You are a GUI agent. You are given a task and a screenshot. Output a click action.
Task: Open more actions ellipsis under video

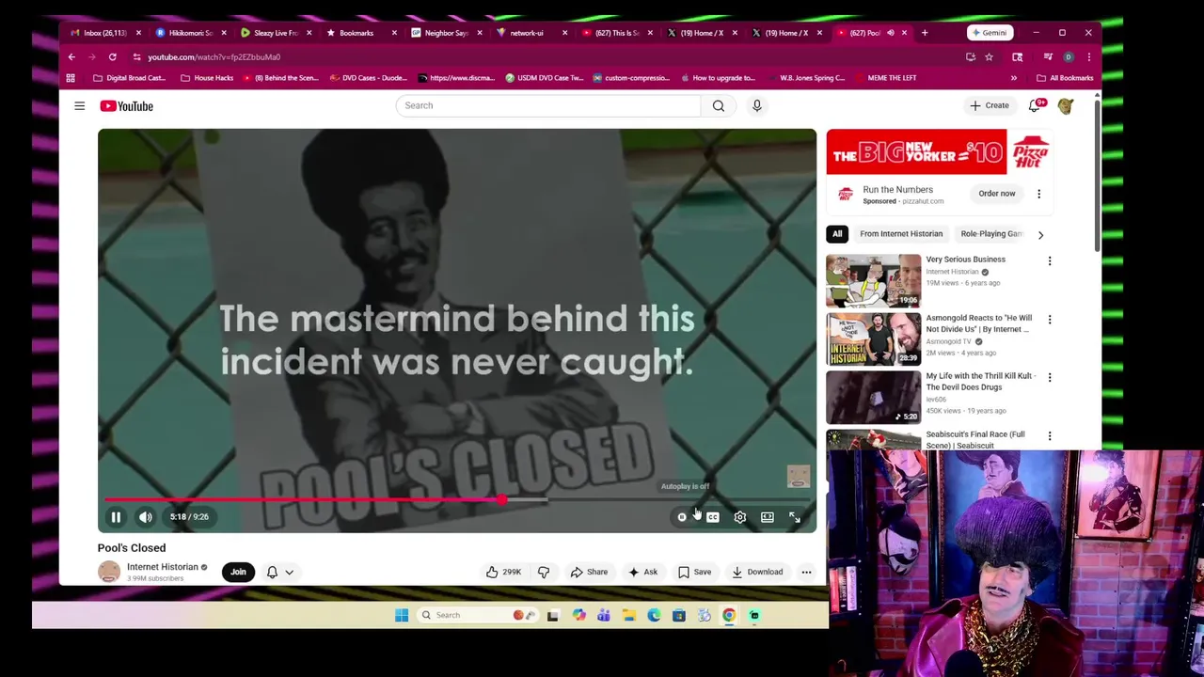point(806,572)
